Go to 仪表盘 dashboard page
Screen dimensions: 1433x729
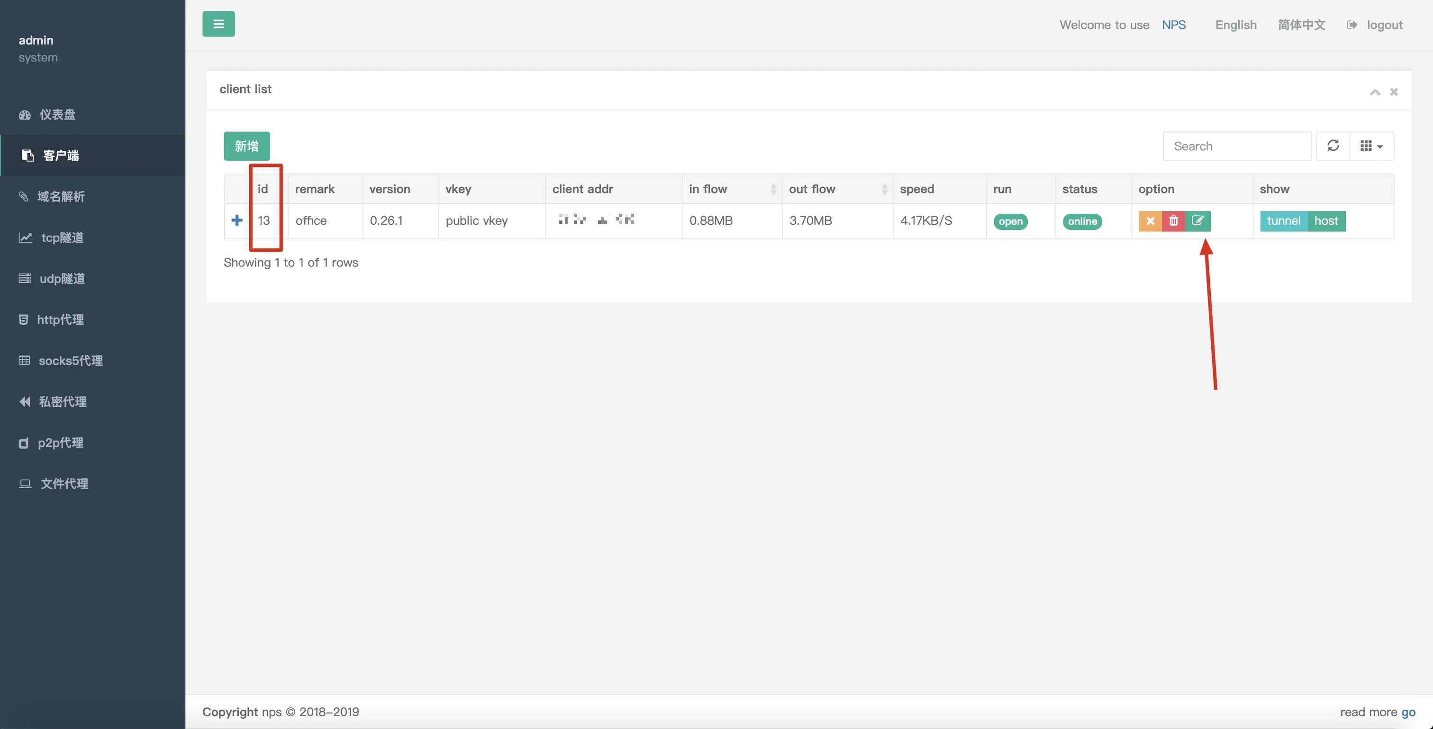(x=57, y=115)
